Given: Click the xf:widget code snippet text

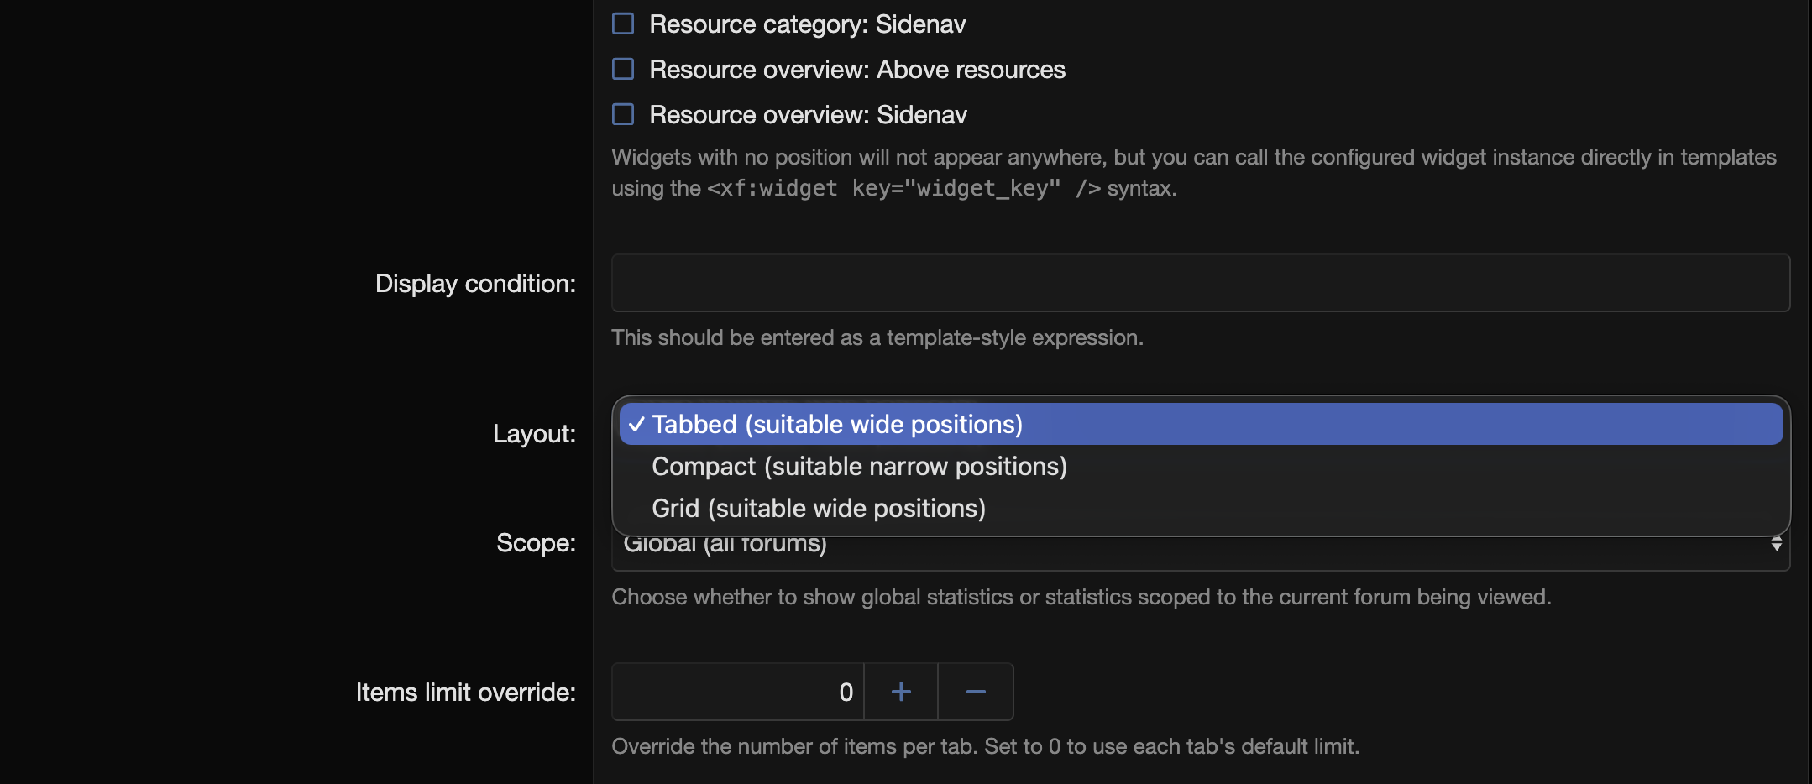Looking at the screenshot, I should pos(883,188).
